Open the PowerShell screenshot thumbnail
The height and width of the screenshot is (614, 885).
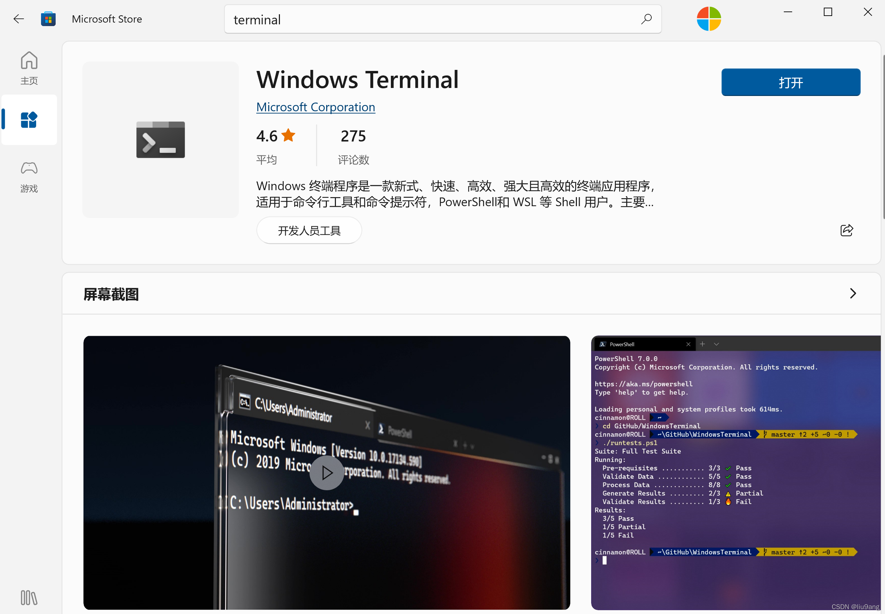[736, 472]
